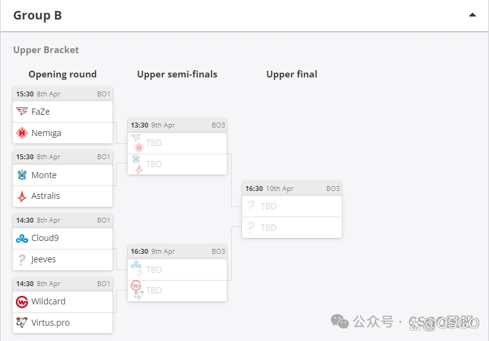Click the Cloud9 team name
Screen dimensions: 489x341
45,238
